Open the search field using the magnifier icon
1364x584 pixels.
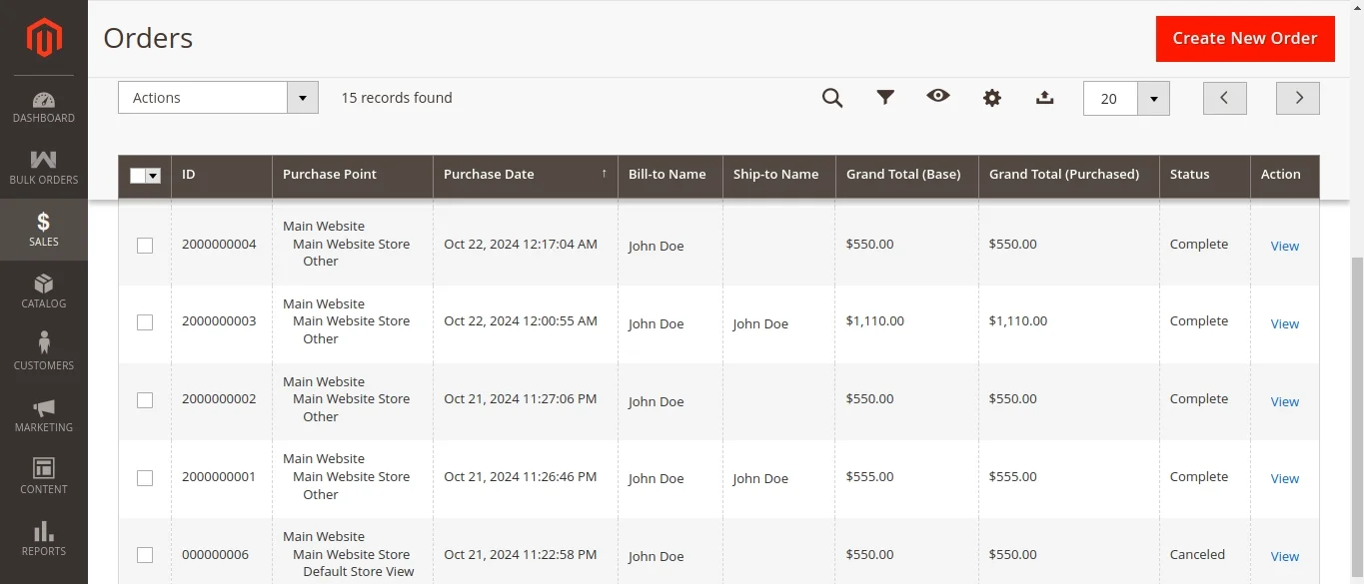832,98
